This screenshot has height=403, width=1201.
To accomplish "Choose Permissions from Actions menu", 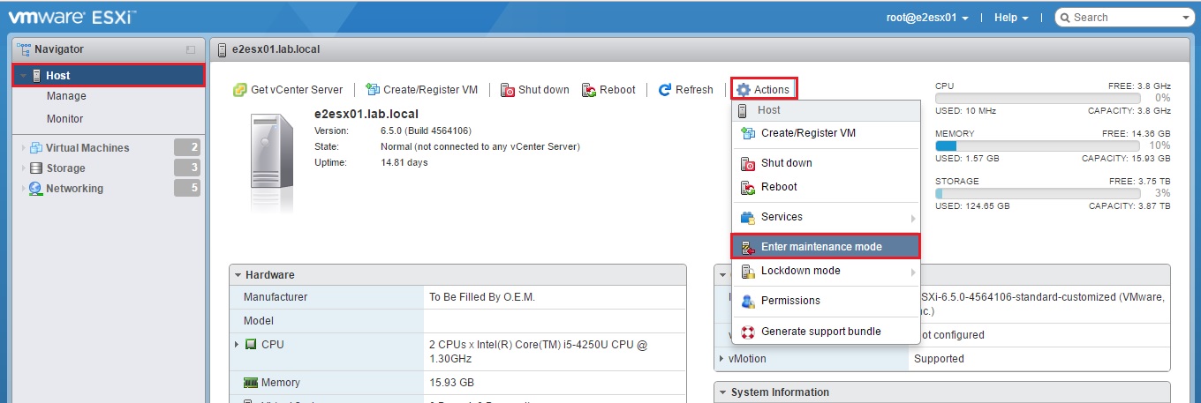I will coord(827,301).
